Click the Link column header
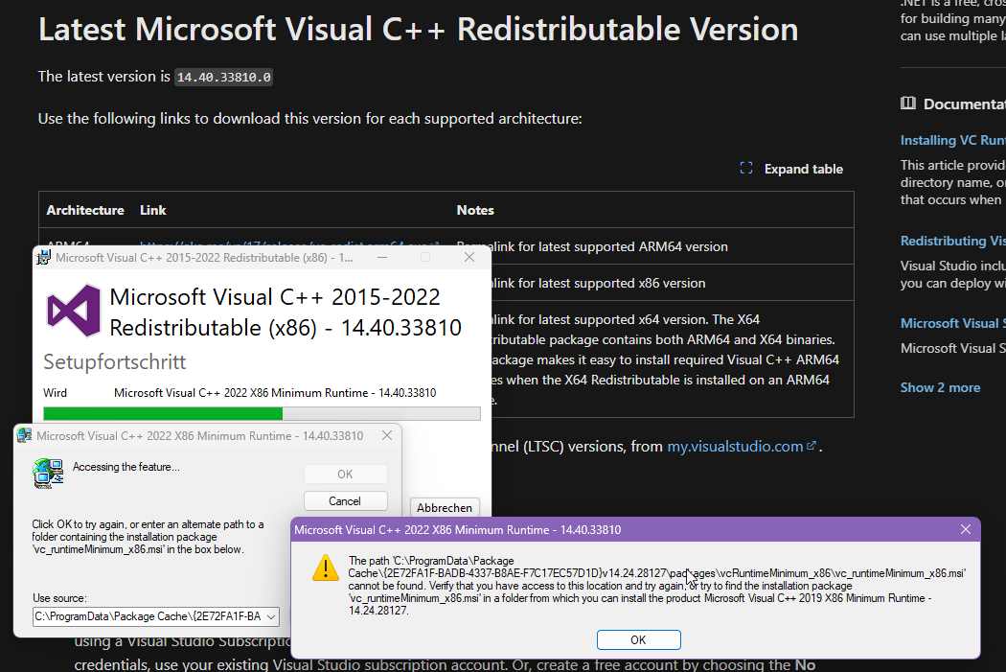Viewport: 1006px width, 672px height. click(x=152, y=210)
